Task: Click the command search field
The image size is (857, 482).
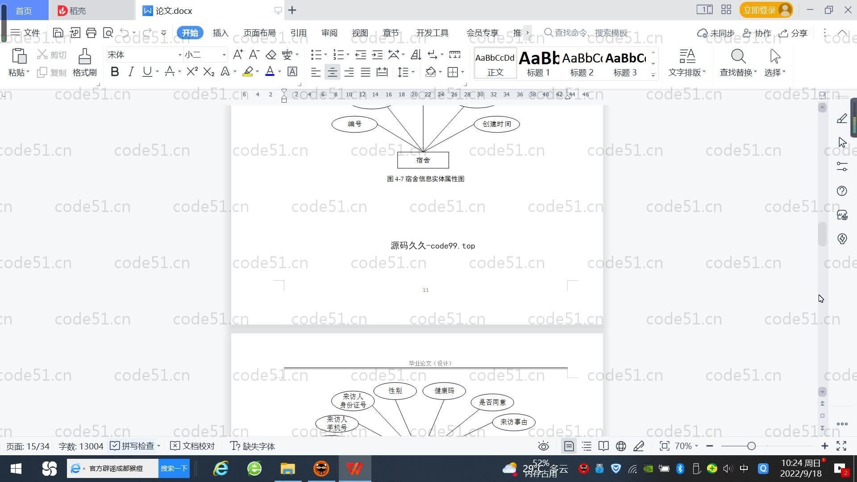Action: (x=587, y=33)
